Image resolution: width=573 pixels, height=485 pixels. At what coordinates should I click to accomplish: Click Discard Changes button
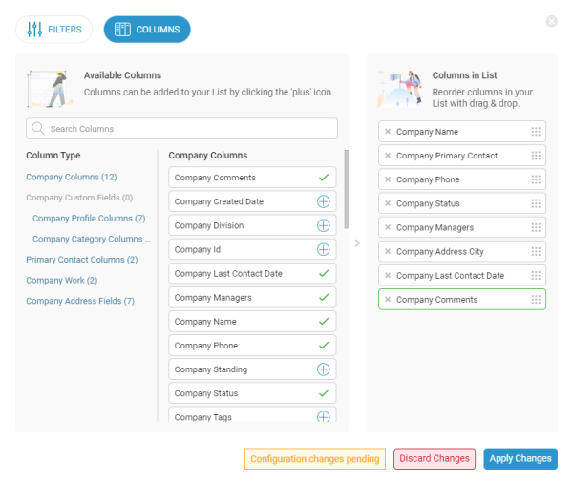[x=434, y=459]
